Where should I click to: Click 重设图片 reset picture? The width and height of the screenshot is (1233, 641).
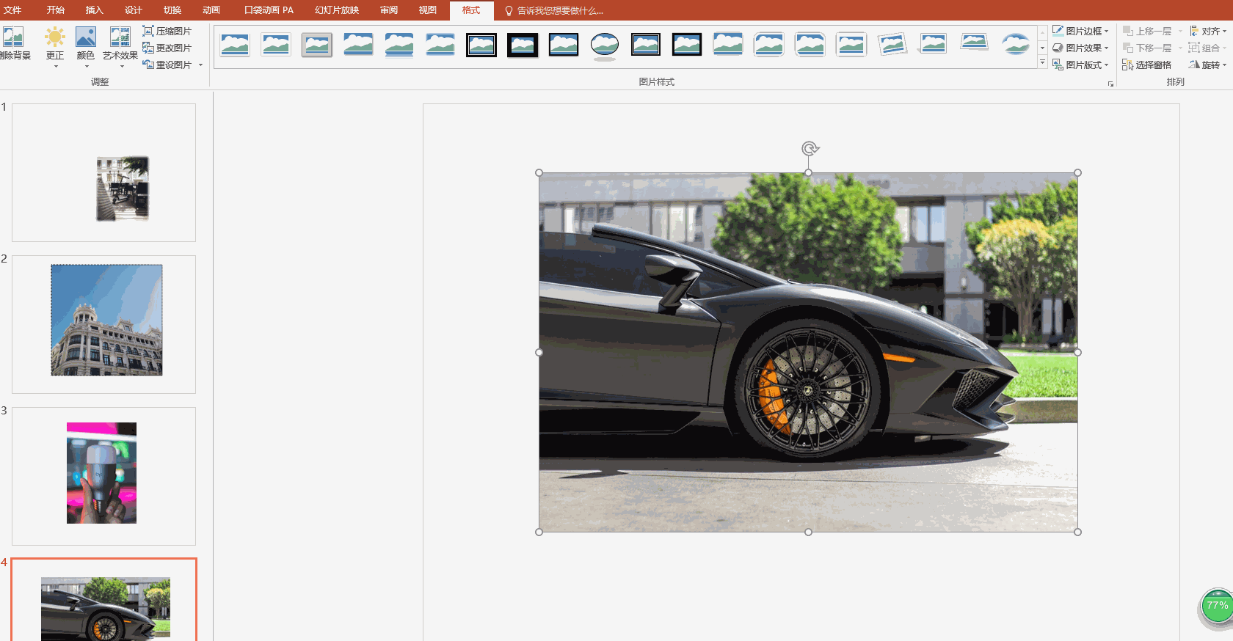coord(167,65)
